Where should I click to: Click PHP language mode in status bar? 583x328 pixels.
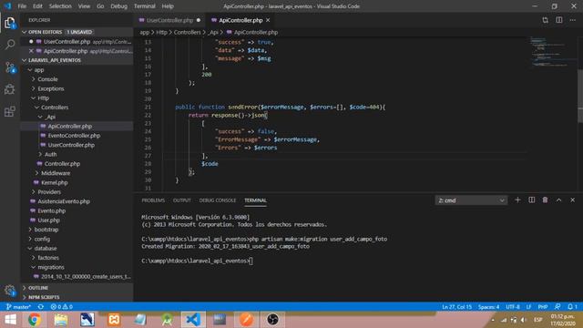pos(543,307)
